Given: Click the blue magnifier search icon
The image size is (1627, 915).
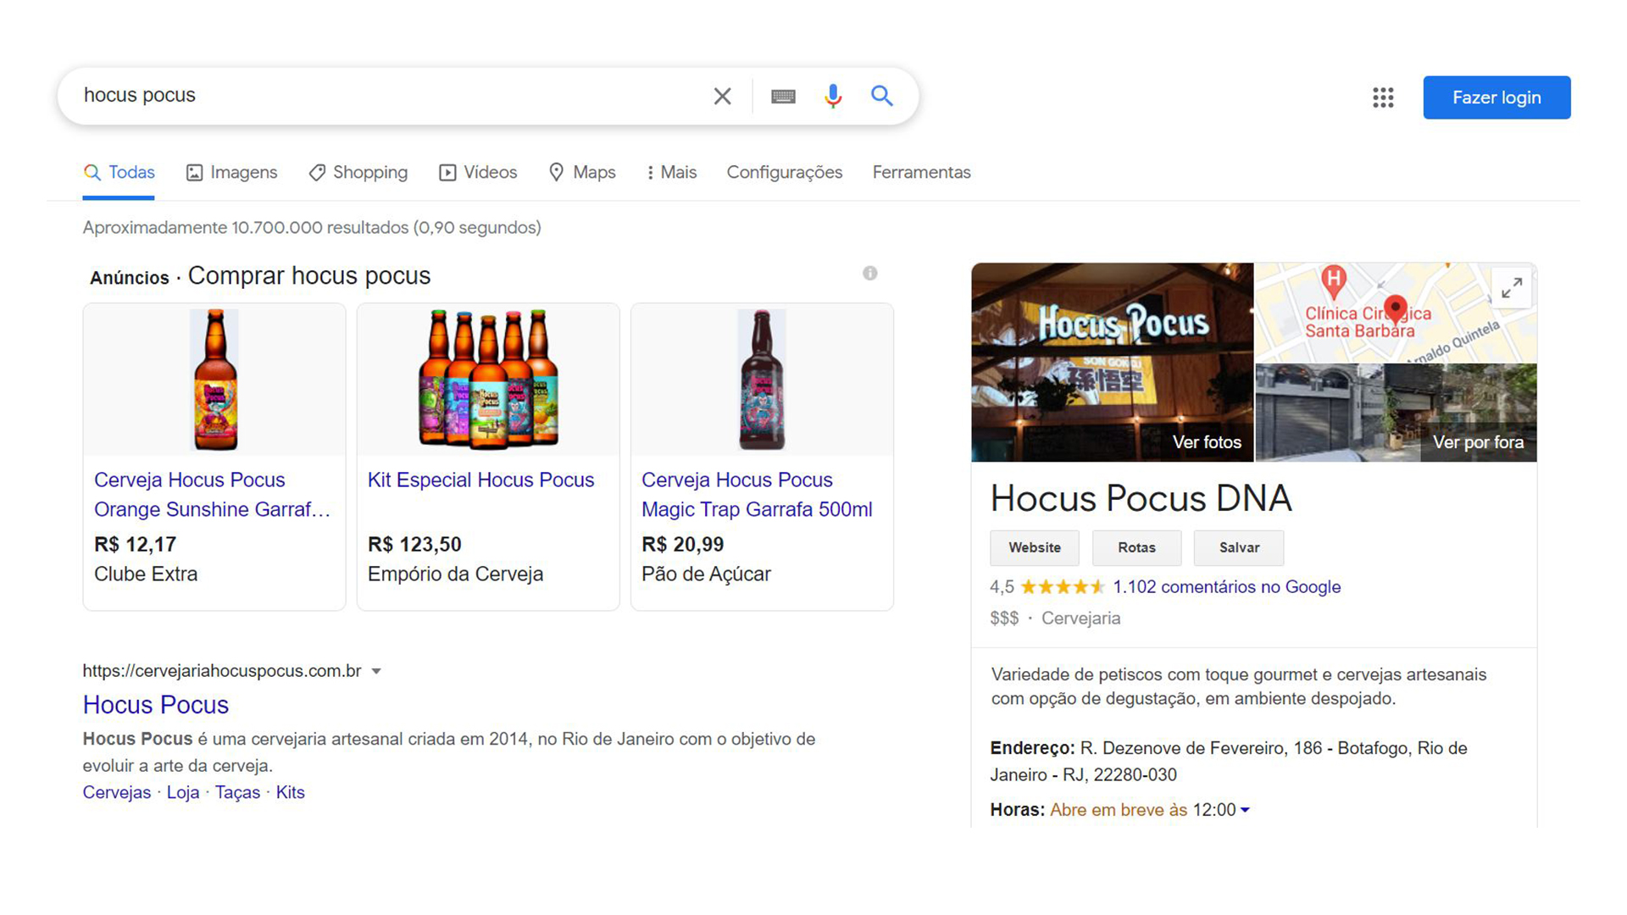Looking at the screenshot, I should click(x=882, y=96).
